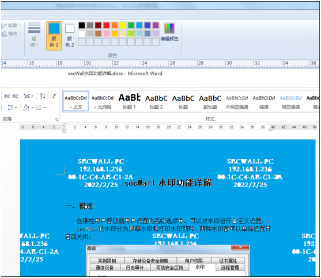This screenshot has height=278, width=321.
Task: Pick the indigo color swatch
Action: [147, 25]
